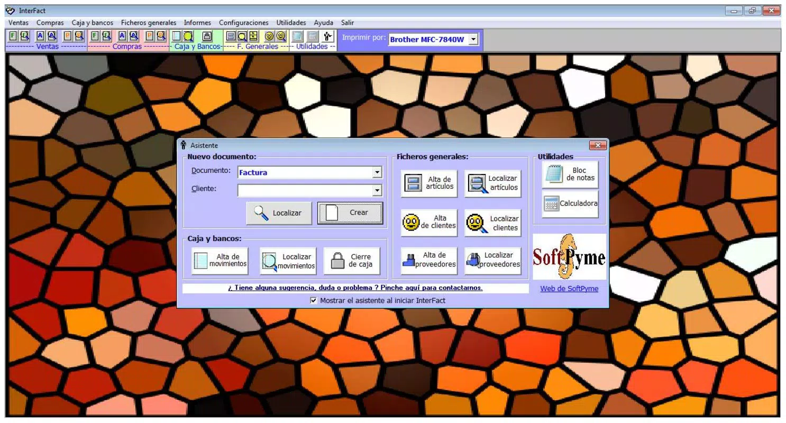
Task: Click the Localizar proveedores button
Action: pos(493,261)
